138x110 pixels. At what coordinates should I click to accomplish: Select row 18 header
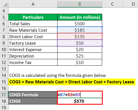click(x=4, y=101)
